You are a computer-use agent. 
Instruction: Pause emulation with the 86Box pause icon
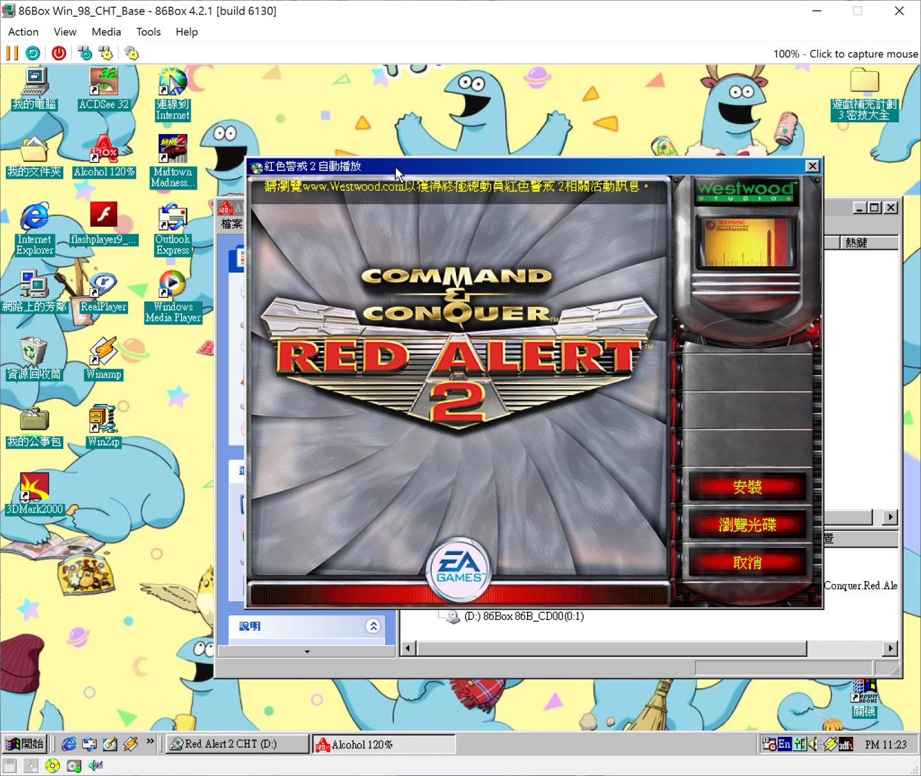[12, 53]
